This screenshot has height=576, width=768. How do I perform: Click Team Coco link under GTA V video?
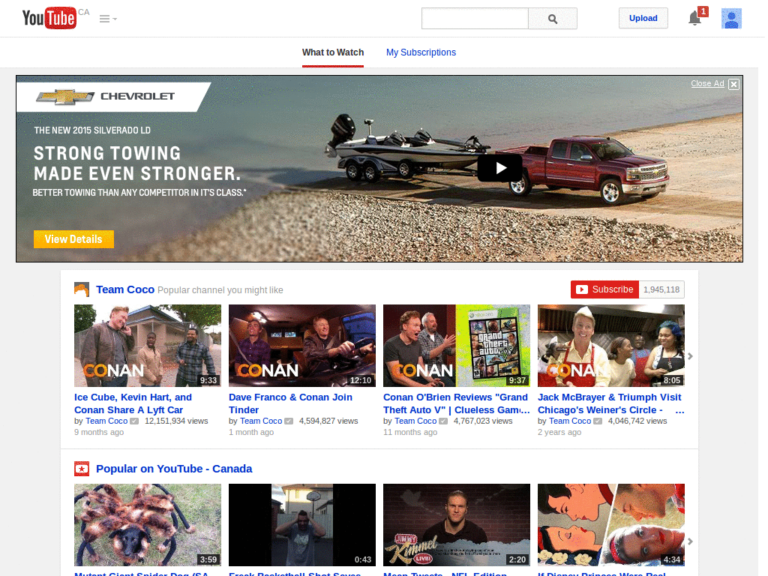(415, 421)
